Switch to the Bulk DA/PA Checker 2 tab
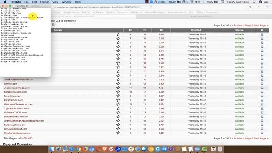272x153 pixels. click(x=201, y=17)
